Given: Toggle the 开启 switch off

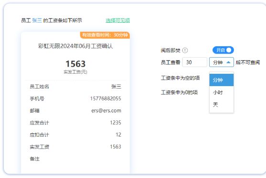Looking at the screenshot, I should 223,50.
